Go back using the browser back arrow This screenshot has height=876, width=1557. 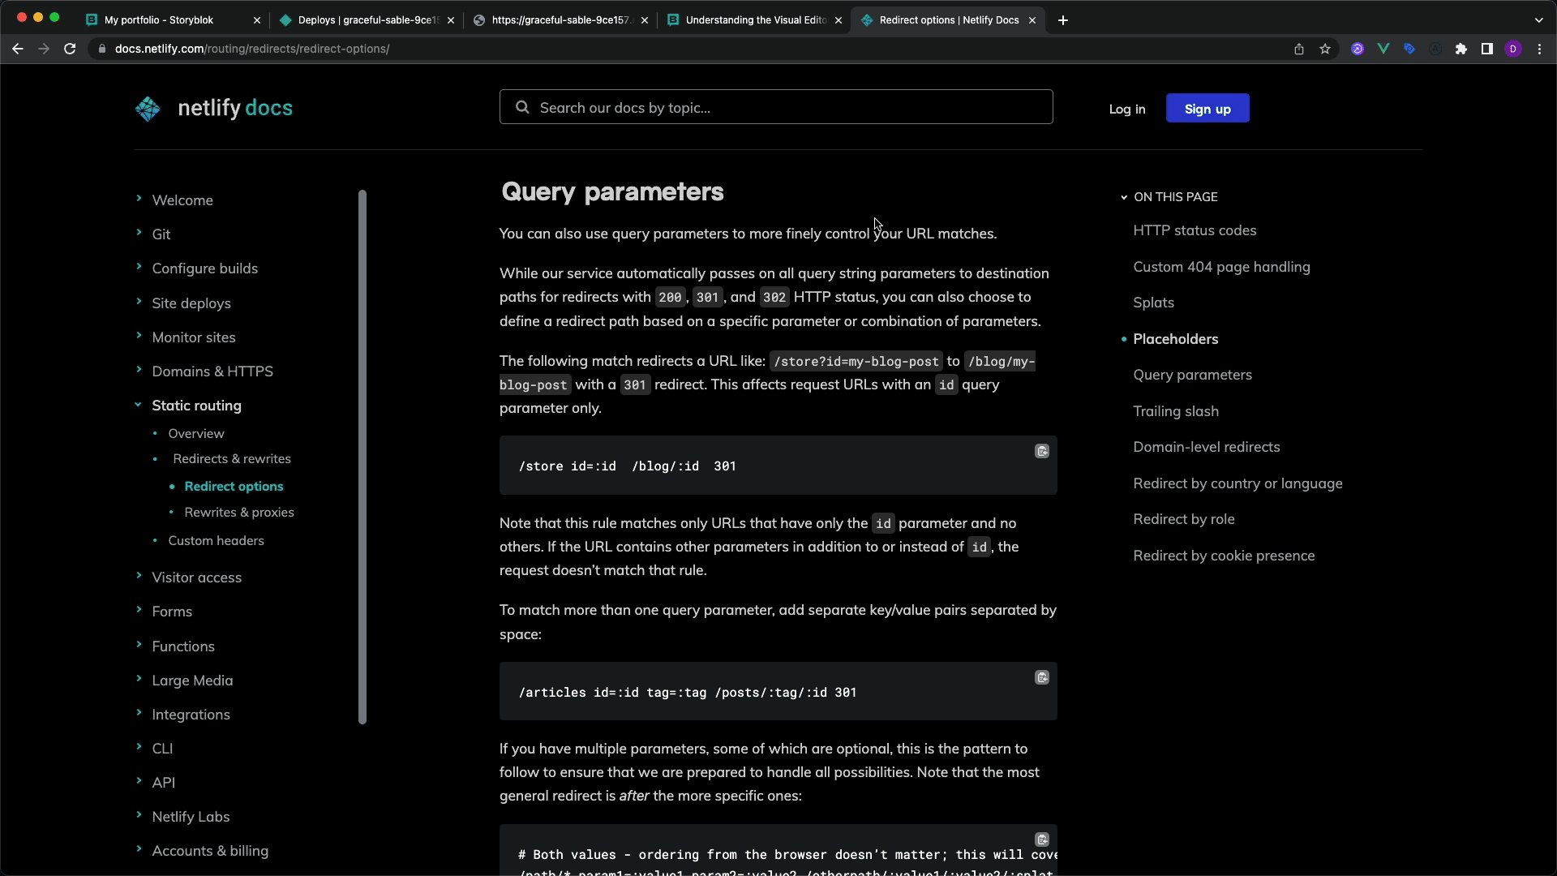point(18,49)
